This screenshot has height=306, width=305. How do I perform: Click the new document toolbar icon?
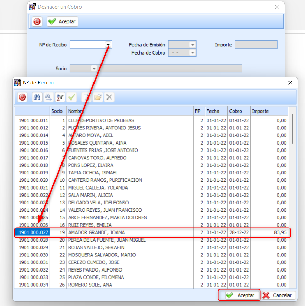pyautogui.click(x=86, y=97)
